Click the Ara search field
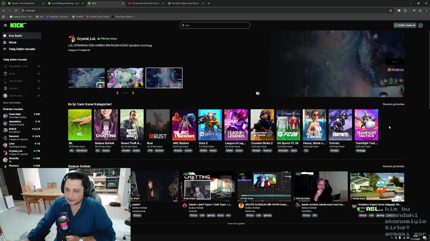This screenshot has height=241, width=430. (215, 25)
